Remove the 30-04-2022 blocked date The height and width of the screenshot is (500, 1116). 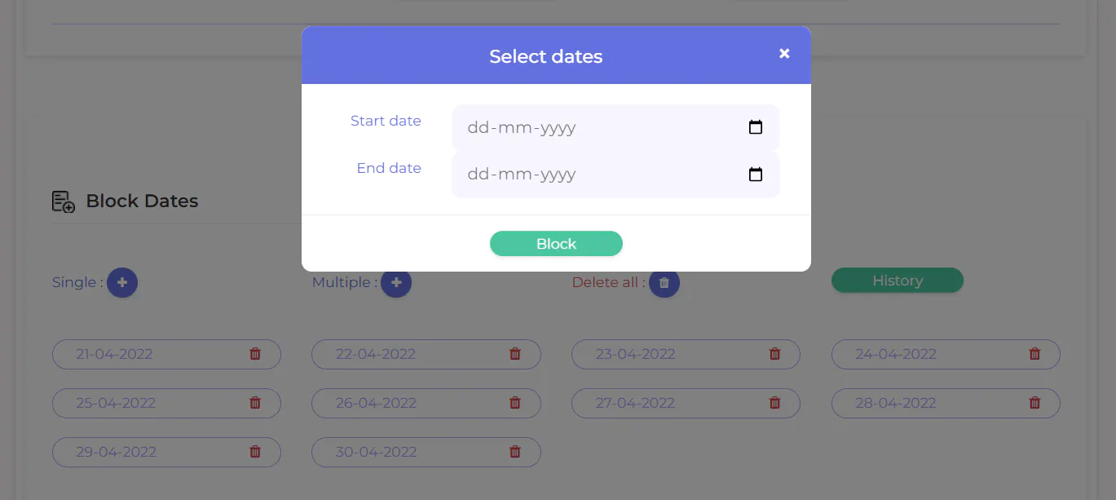click(x=515, y=452)
